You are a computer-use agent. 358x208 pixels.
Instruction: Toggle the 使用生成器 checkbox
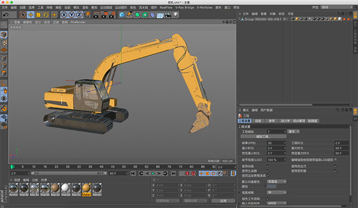click(x=268, y=170)
